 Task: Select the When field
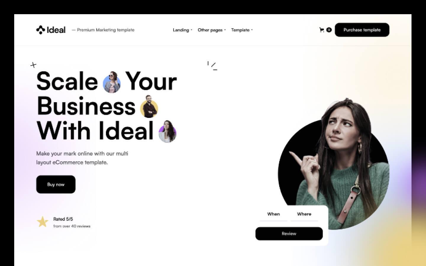point(274,215)
